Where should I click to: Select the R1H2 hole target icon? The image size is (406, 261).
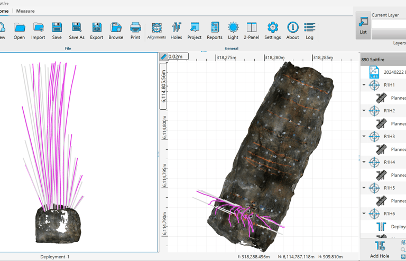click(374, 111)
